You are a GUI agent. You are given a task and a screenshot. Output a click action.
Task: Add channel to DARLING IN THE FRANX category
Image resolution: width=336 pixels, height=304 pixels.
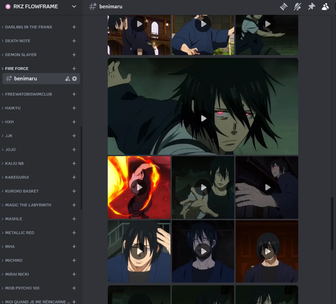74,27
